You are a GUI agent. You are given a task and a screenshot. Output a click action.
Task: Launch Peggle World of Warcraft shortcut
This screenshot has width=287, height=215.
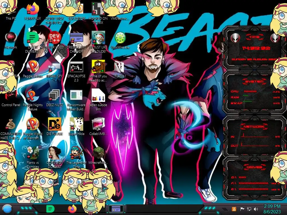pyautogui.click(x=33, y=129)
